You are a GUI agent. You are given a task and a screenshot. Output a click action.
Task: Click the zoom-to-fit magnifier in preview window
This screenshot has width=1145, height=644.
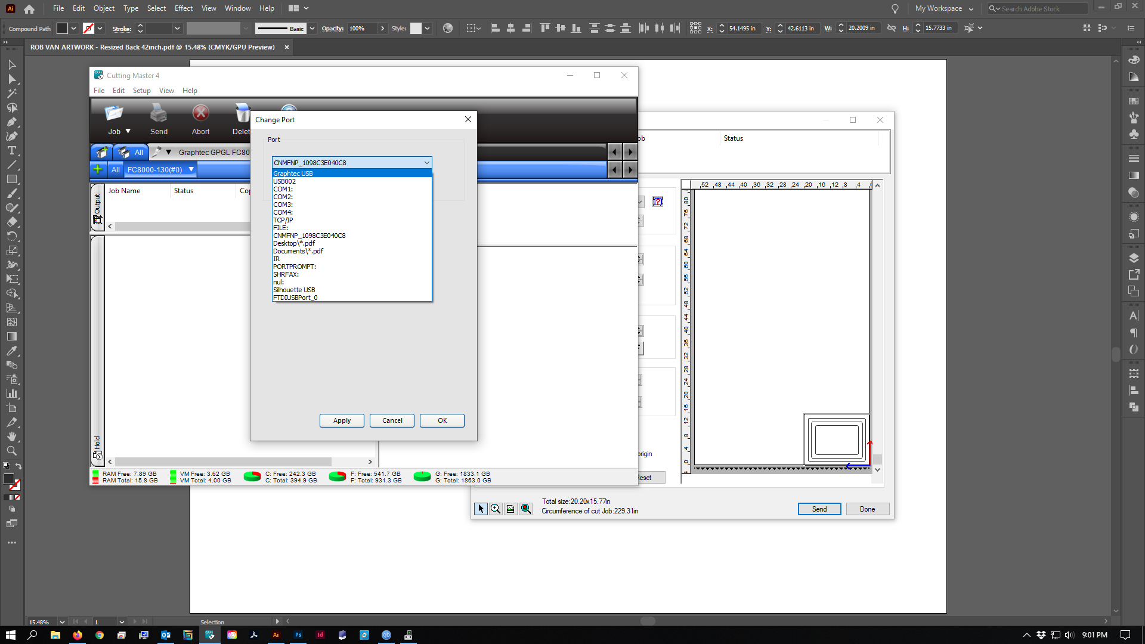tap(525, 509)
